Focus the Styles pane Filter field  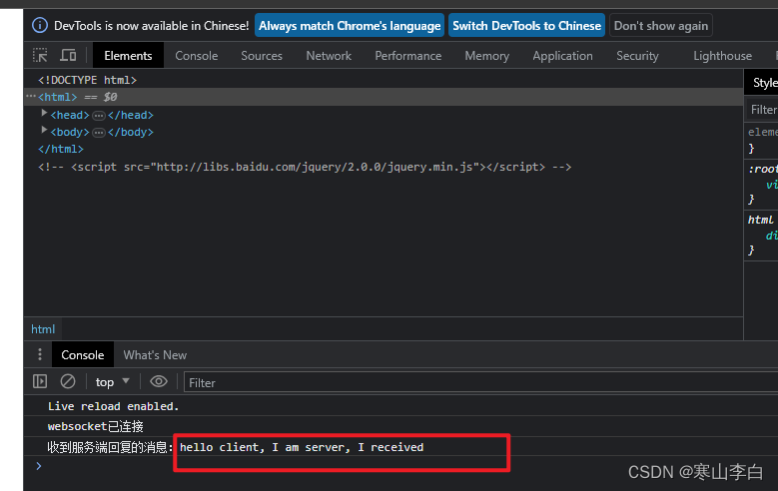point(763,109)
